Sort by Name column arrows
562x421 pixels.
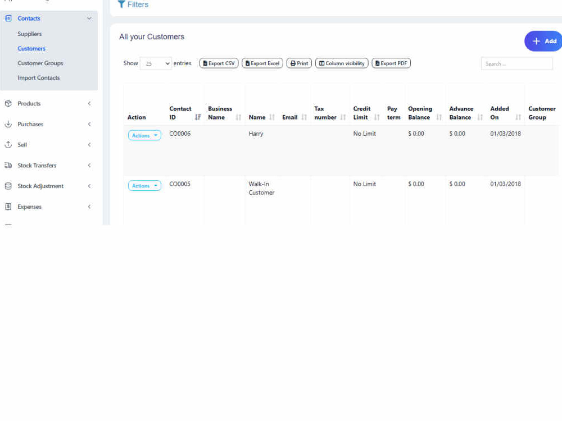click(272, 117)
